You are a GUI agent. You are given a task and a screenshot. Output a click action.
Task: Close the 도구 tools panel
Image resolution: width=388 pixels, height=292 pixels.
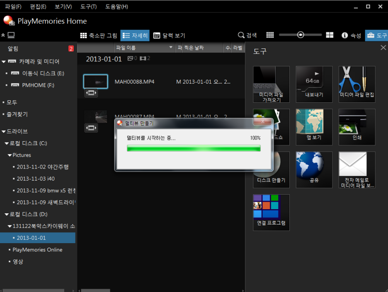coord(383,48)
